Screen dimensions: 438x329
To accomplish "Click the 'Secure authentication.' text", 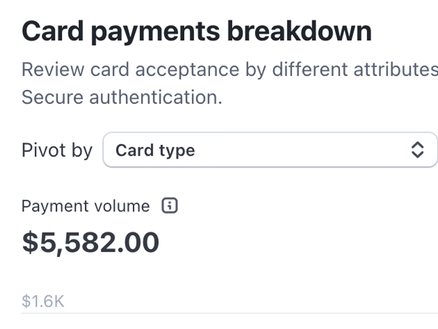I will (122, 97).
